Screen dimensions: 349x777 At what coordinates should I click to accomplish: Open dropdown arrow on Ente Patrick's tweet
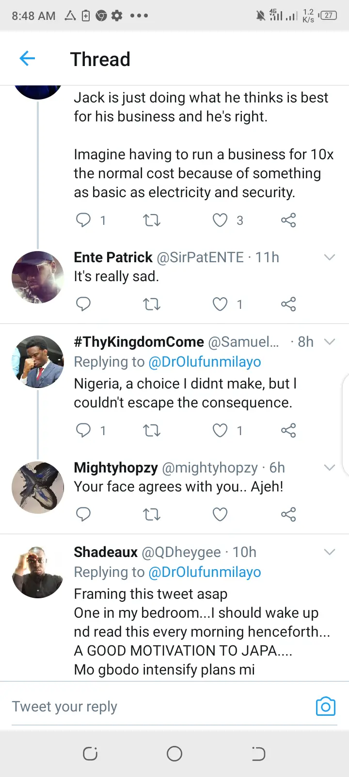[330, 257]
